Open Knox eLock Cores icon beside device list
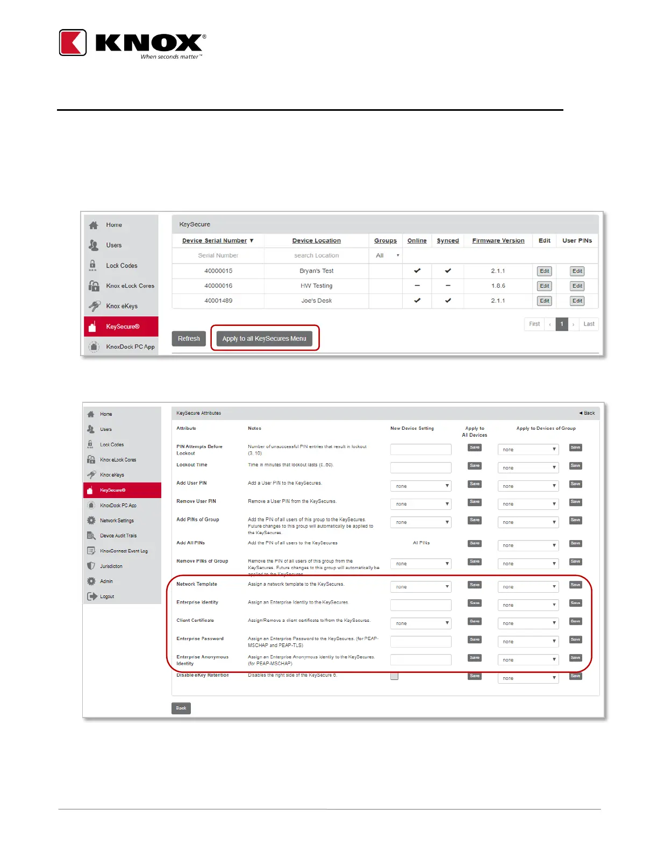The image size is (658, 852). coord(94,286)
